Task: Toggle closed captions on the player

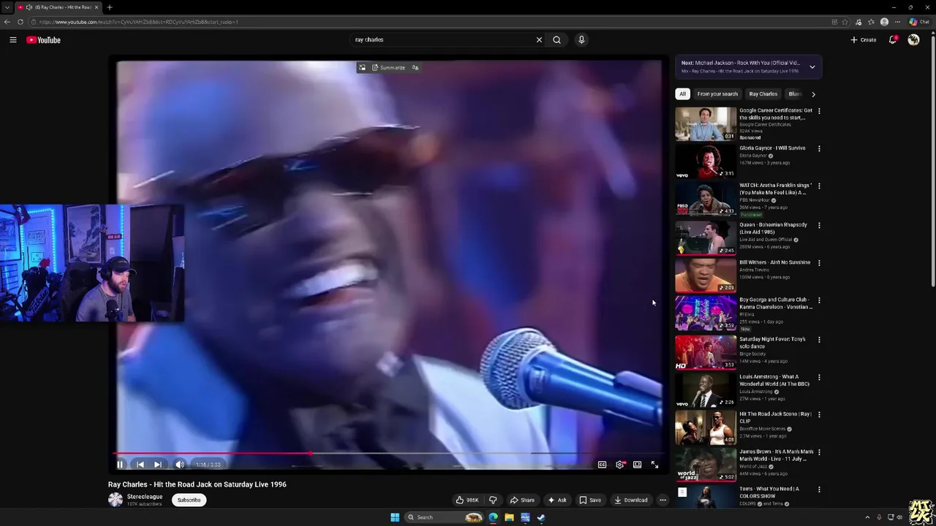Action: [x=602, y=465]
